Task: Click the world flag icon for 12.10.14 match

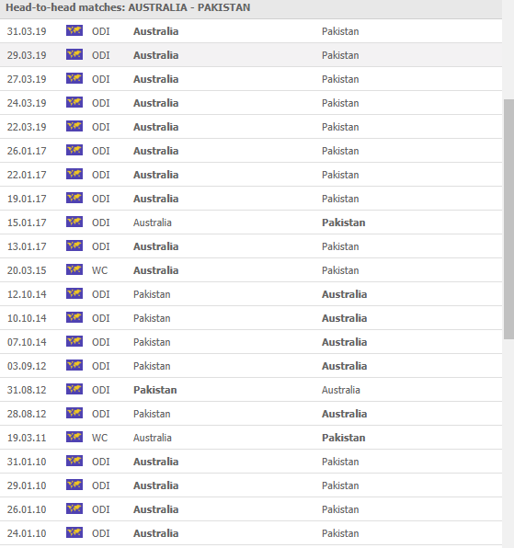Action: pyautogui.click(x=74, y=293)
